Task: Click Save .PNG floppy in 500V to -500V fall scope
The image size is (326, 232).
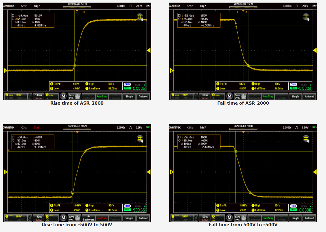Action: [x=240, y=218]
